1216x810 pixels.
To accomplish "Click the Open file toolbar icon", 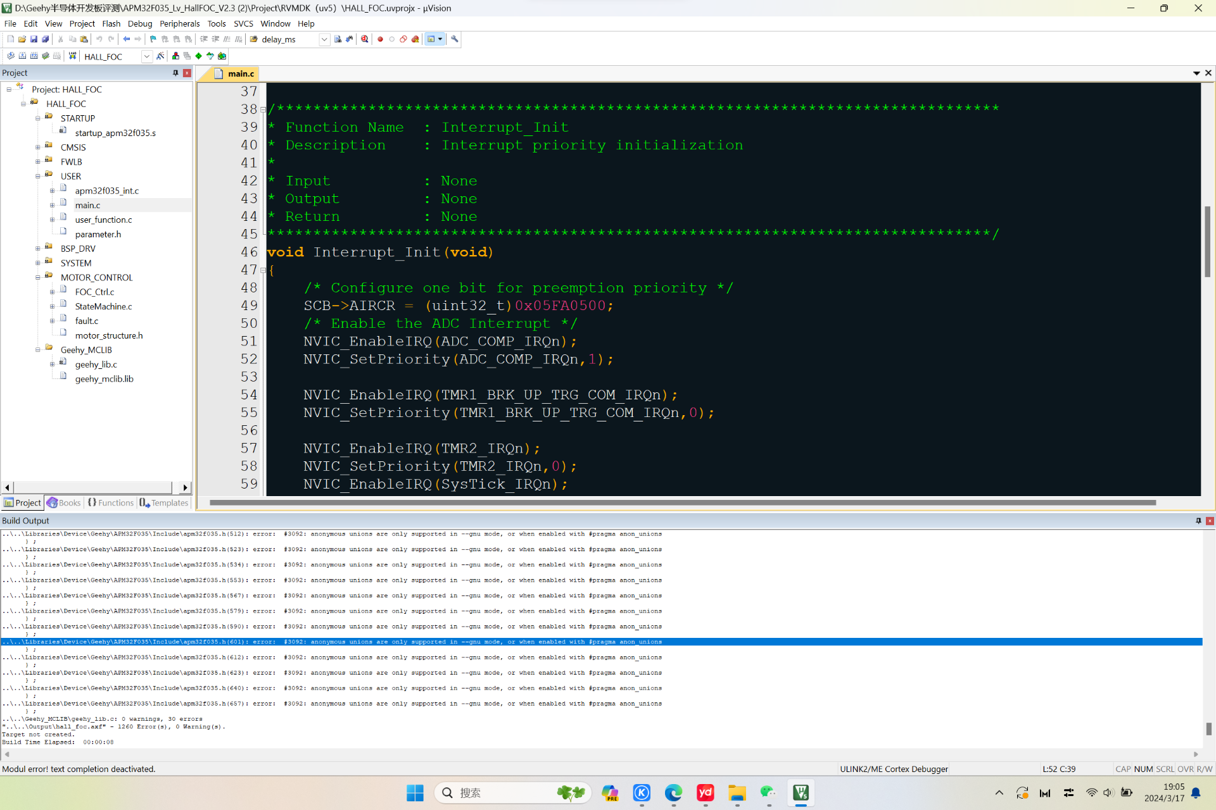I will tap(22, 39).
